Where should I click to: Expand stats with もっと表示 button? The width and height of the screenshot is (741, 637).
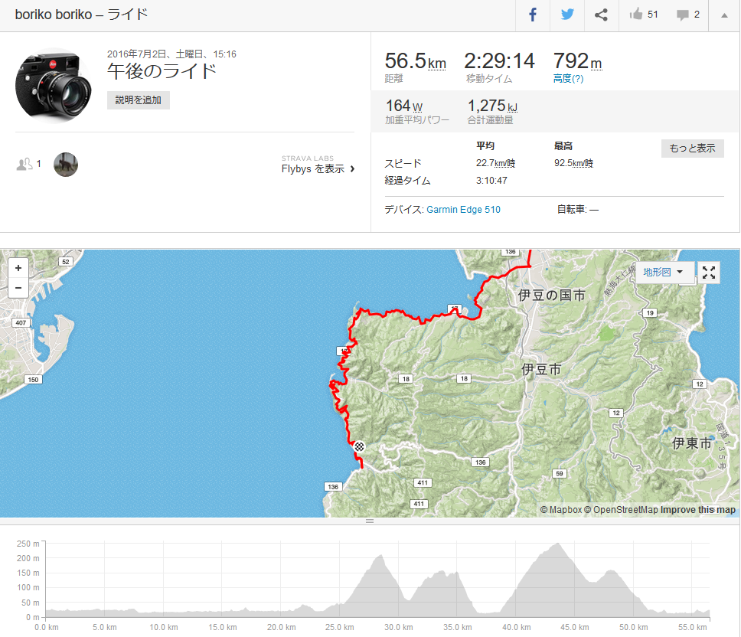[x=692, y=149]
